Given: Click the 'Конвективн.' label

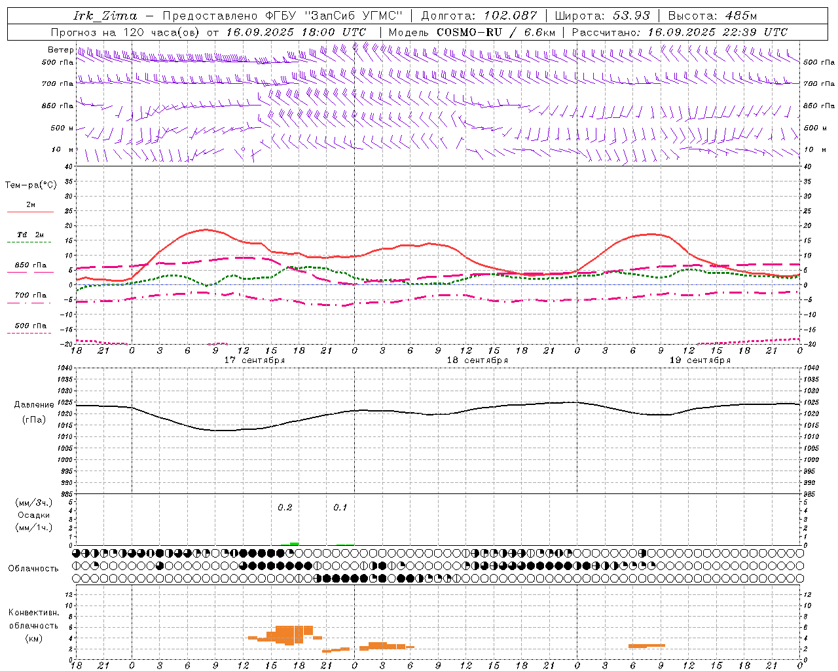Looking at the screenshot, I should (33, 613).
